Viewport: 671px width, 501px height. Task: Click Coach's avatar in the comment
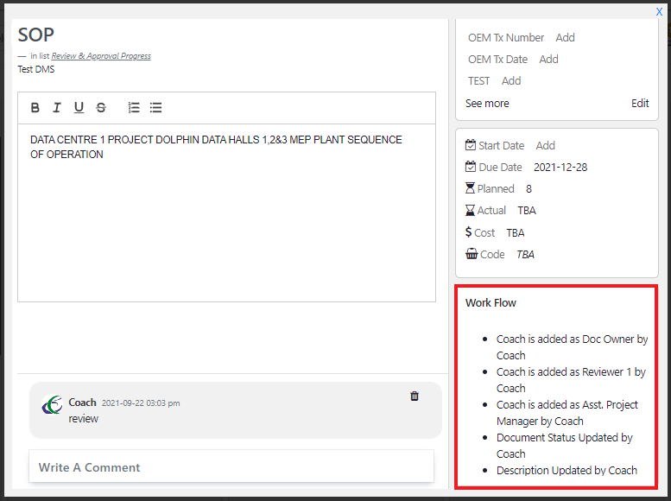pyautogui.click(x=52, y=404)
